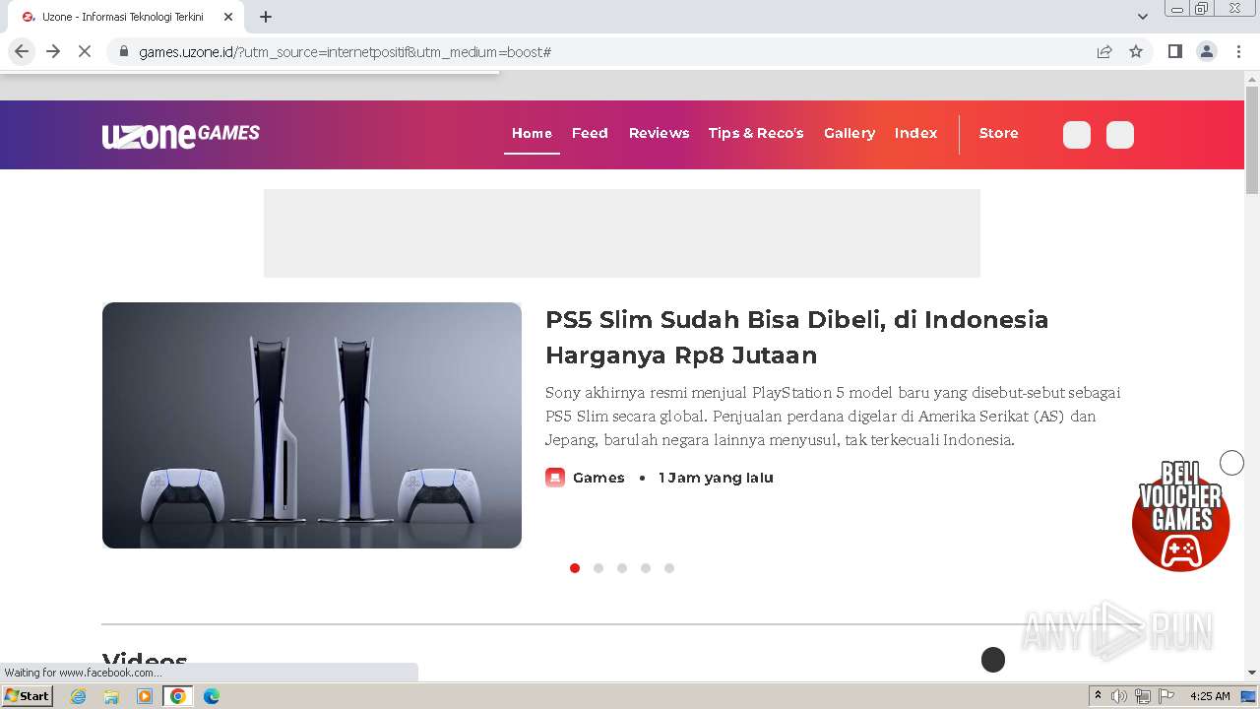Image resolution: width=1260 pixels, height=709 pixels.
Task: Open the Windows Start menu
Action: tap(27, 696)
